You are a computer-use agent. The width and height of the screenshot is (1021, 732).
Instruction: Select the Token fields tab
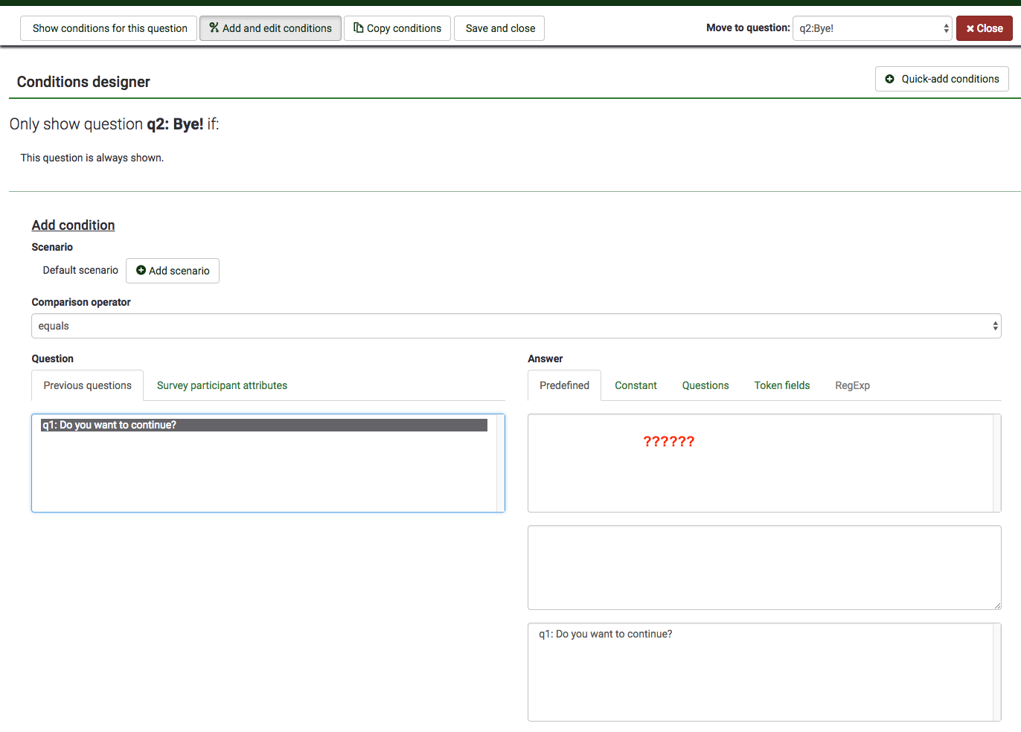tap(781, 385)
